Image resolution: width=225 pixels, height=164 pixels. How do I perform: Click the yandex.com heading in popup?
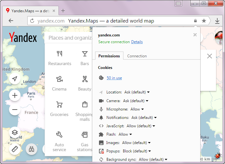pyautogui.click(x=109, y=35)
